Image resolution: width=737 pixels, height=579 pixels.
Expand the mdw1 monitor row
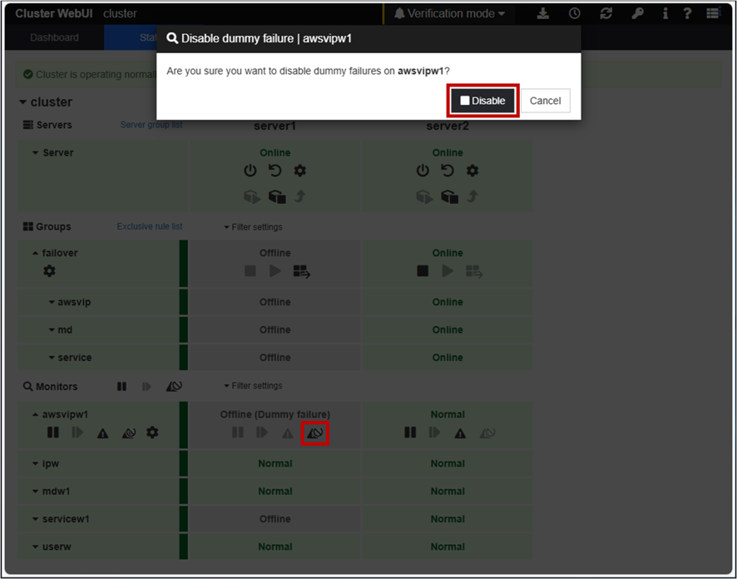(x=36, y=492)
